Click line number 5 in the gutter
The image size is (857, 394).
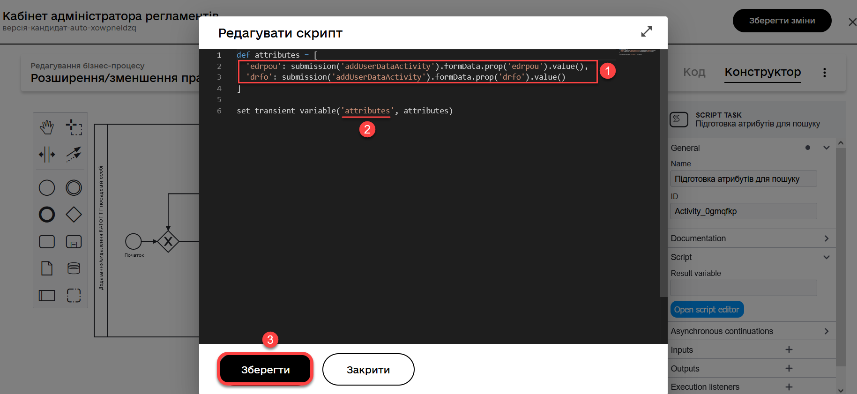pyautogui.click(x=219, y=99)
